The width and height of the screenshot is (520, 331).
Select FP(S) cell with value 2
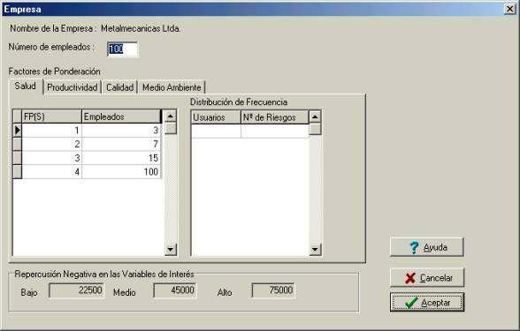tap(51, 145)
